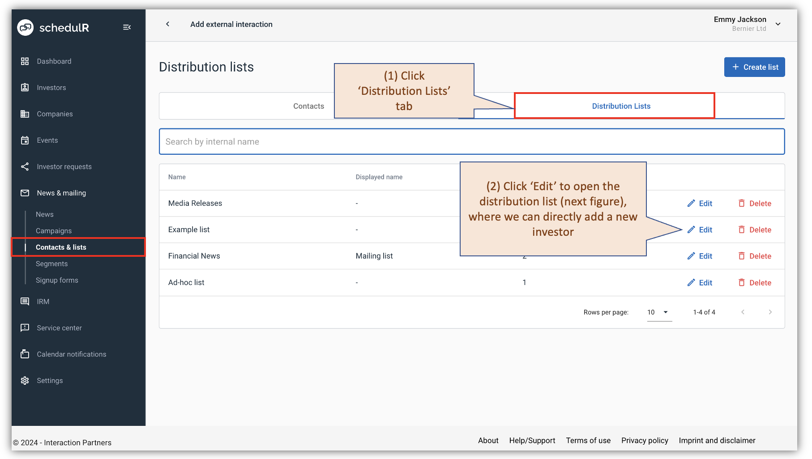Edit the Ad-hoc list entry

pos(700,282)
